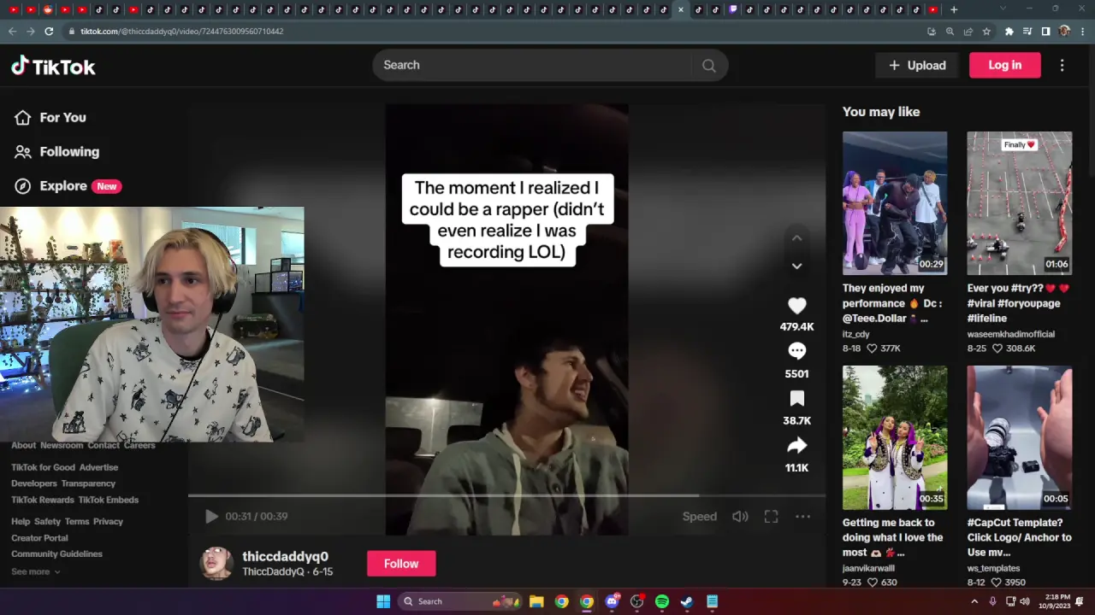The width and height of the screenshot is (1095, 615).
Task: Open comments via speech bubble icon
Action: (x=796, y=351)
